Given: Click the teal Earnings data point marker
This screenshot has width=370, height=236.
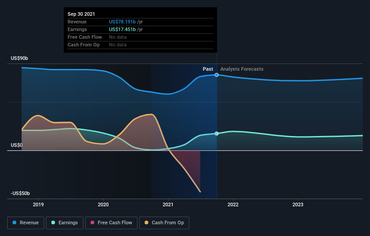Looking at the screenshot, I should pyautogui.click(x=216, y=133).
